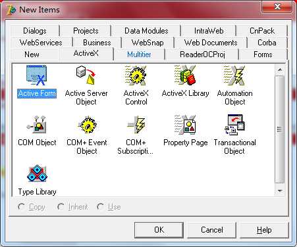This screenshot has width=297, height=247.
Task: Close the New Items dialog
Action: click(277, 7)
